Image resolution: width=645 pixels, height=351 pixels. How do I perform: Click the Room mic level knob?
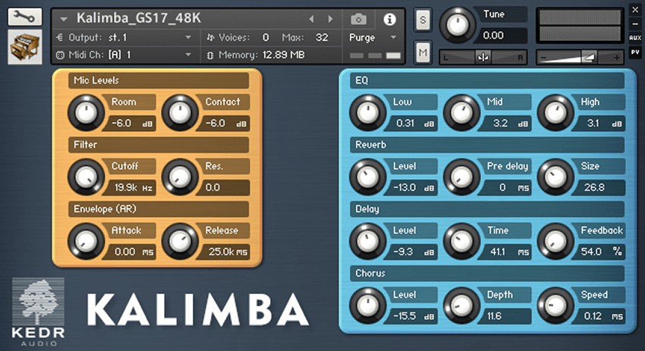(x=86, y=113)
